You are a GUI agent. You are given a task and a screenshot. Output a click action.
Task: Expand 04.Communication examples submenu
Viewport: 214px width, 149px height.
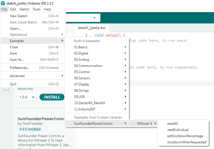(x=97, y=66)
